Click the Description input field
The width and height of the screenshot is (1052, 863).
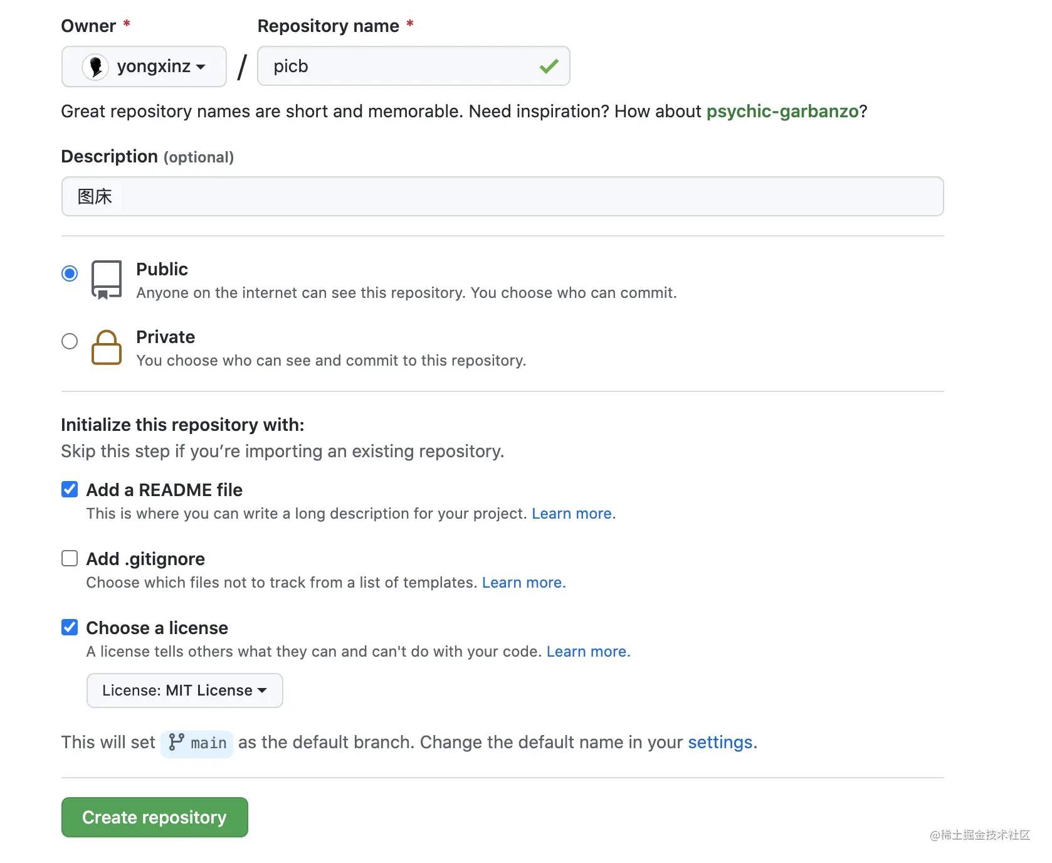click(503, 196)
